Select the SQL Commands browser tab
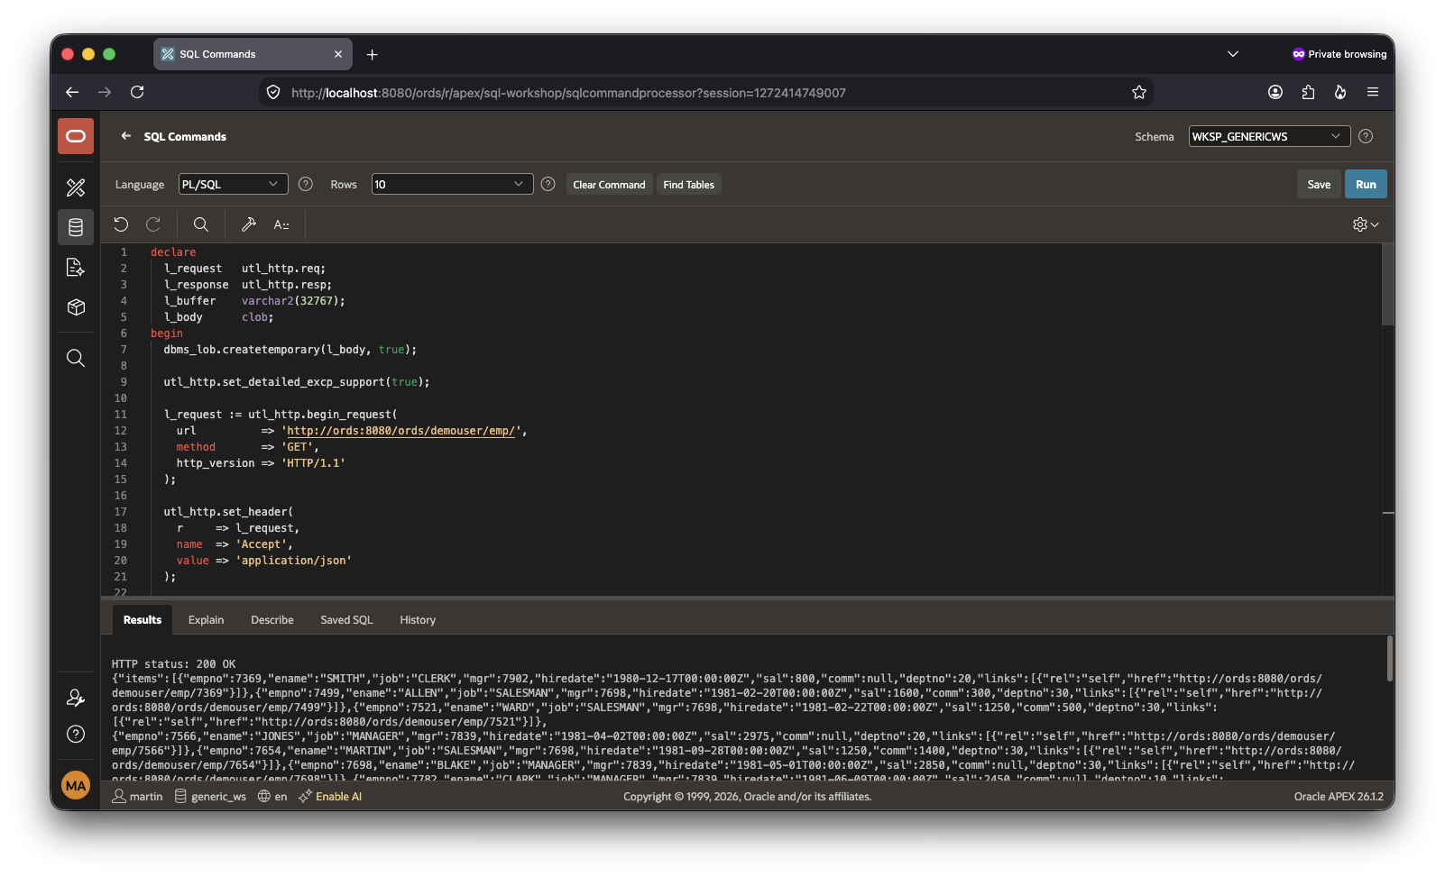 pyautogui.click(x=253, y=54)
